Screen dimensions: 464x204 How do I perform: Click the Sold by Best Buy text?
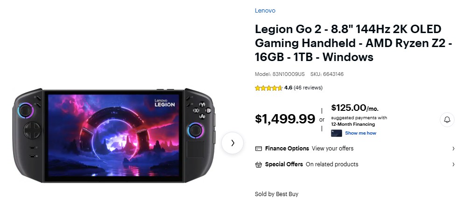point(276,194)
